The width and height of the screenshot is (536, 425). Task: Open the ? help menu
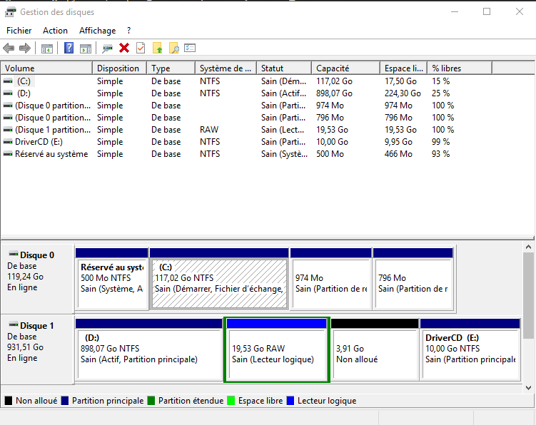128,31
